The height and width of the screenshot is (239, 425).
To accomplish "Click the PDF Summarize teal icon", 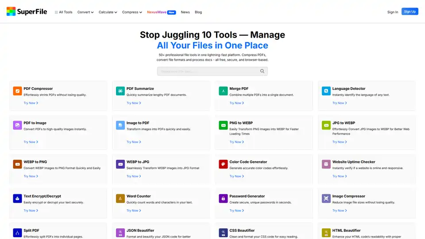I will click(x=120, y=91).
